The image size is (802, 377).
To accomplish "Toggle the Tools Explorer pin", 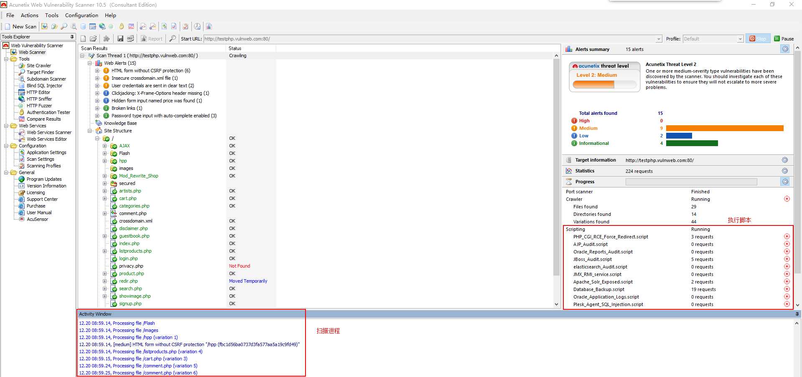I will pyautogui.click(x=72, y=37).
